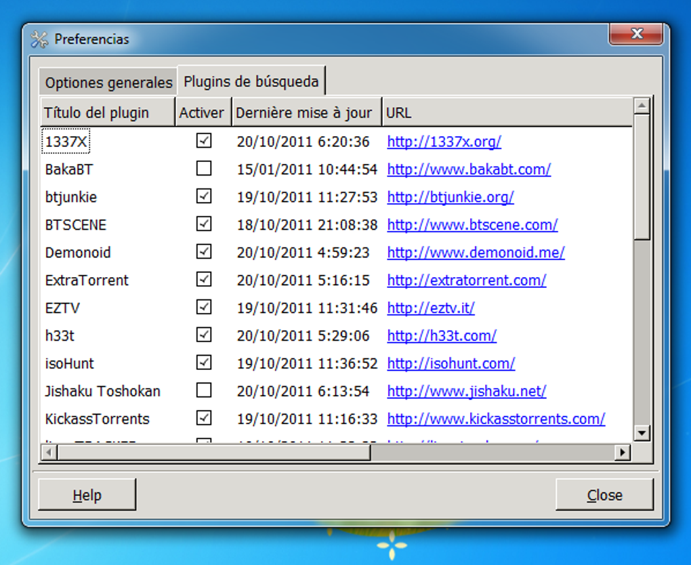Toggle the ExtraTorrent plugin checkbox

click(x=204, y=279)
